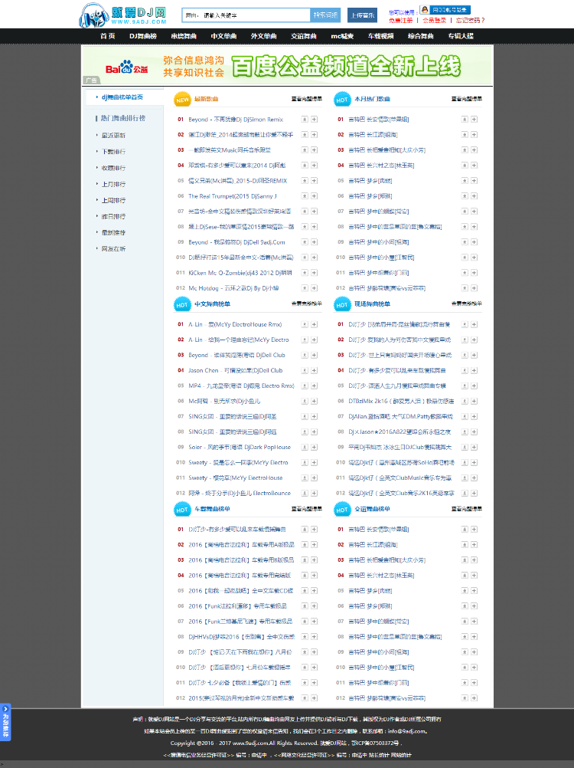This screenshot has height=768, width=574.
Task: Star icon for 'Beyond' DjDell 9adj.Com row
Action: coord(305,242)
